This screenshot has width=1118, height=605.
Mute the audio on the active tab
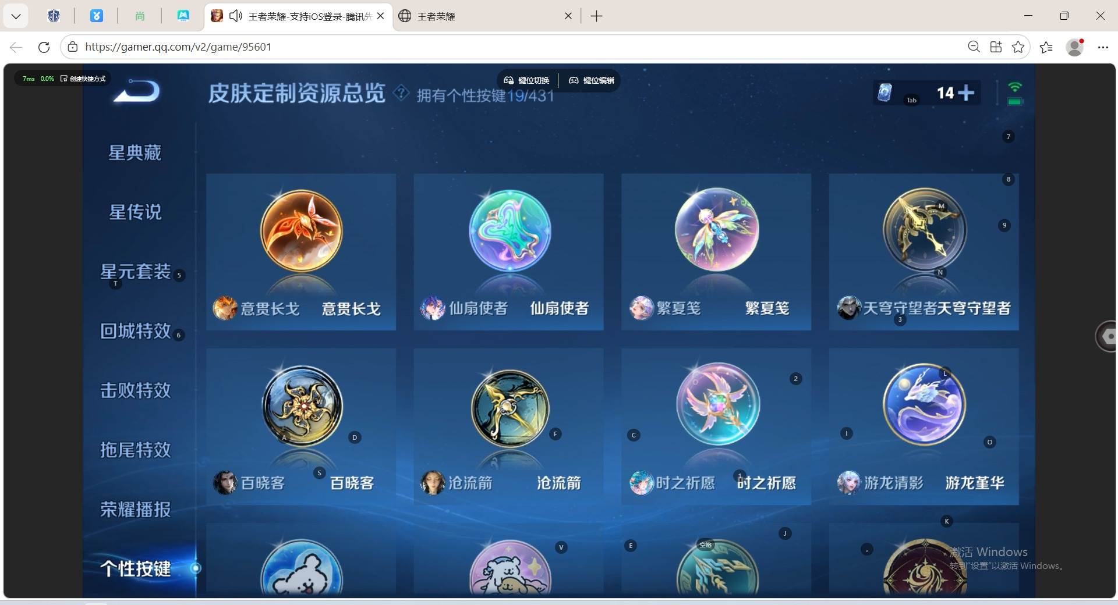tap(235, 16)
